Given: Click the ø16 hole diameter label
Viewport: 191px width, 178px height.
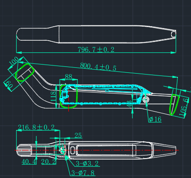Looking at the screenshot, I should click(155, 119).
